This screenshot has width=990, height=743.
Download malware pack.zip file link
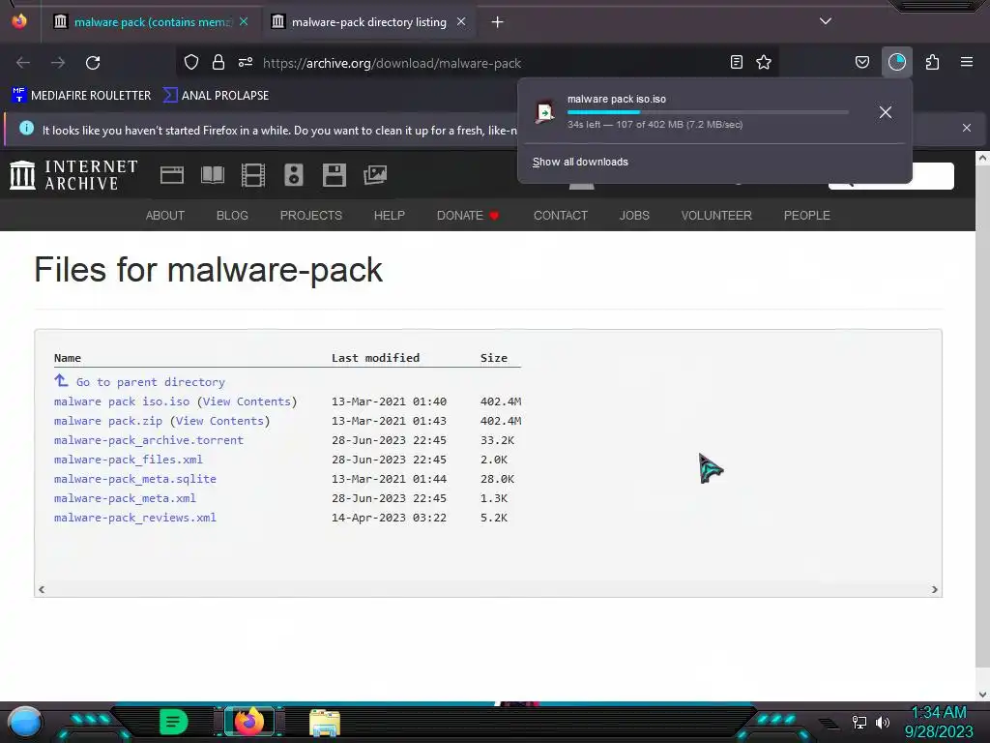[108, 421]
